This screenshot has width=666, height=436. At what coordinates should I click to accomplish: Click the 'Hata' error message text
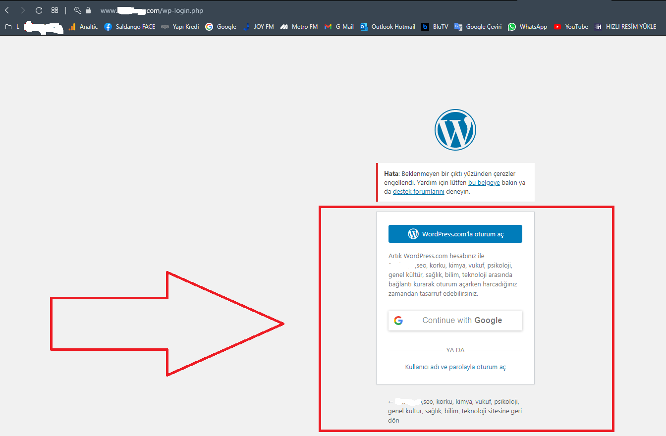[454, 183]
